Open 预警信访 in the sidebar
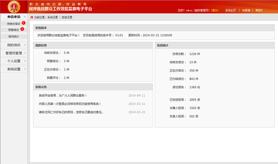Screen dimensions: 278x164 pyautogui.click(x=13, y=30)
